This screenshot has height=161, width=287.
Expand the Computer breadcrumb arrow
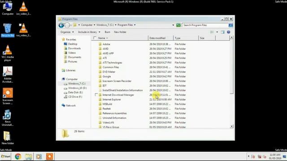95,25
